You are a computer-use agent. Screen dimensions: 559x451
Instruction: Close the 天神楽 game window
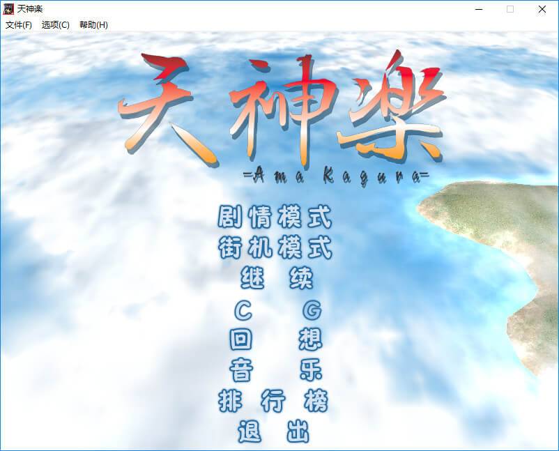542,9
